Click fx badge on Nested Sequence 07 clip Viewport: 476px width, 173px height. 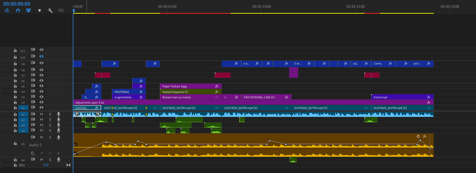217,91
